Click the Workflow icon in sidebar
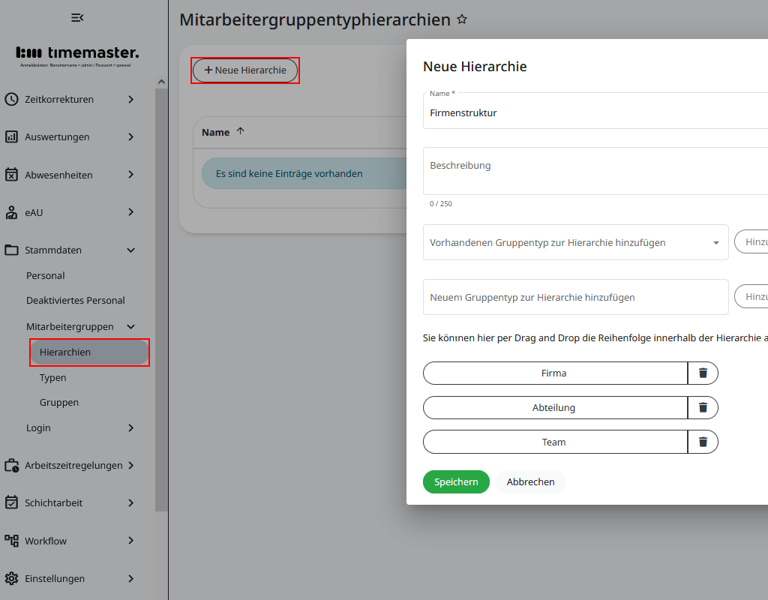 click(11, 541)
